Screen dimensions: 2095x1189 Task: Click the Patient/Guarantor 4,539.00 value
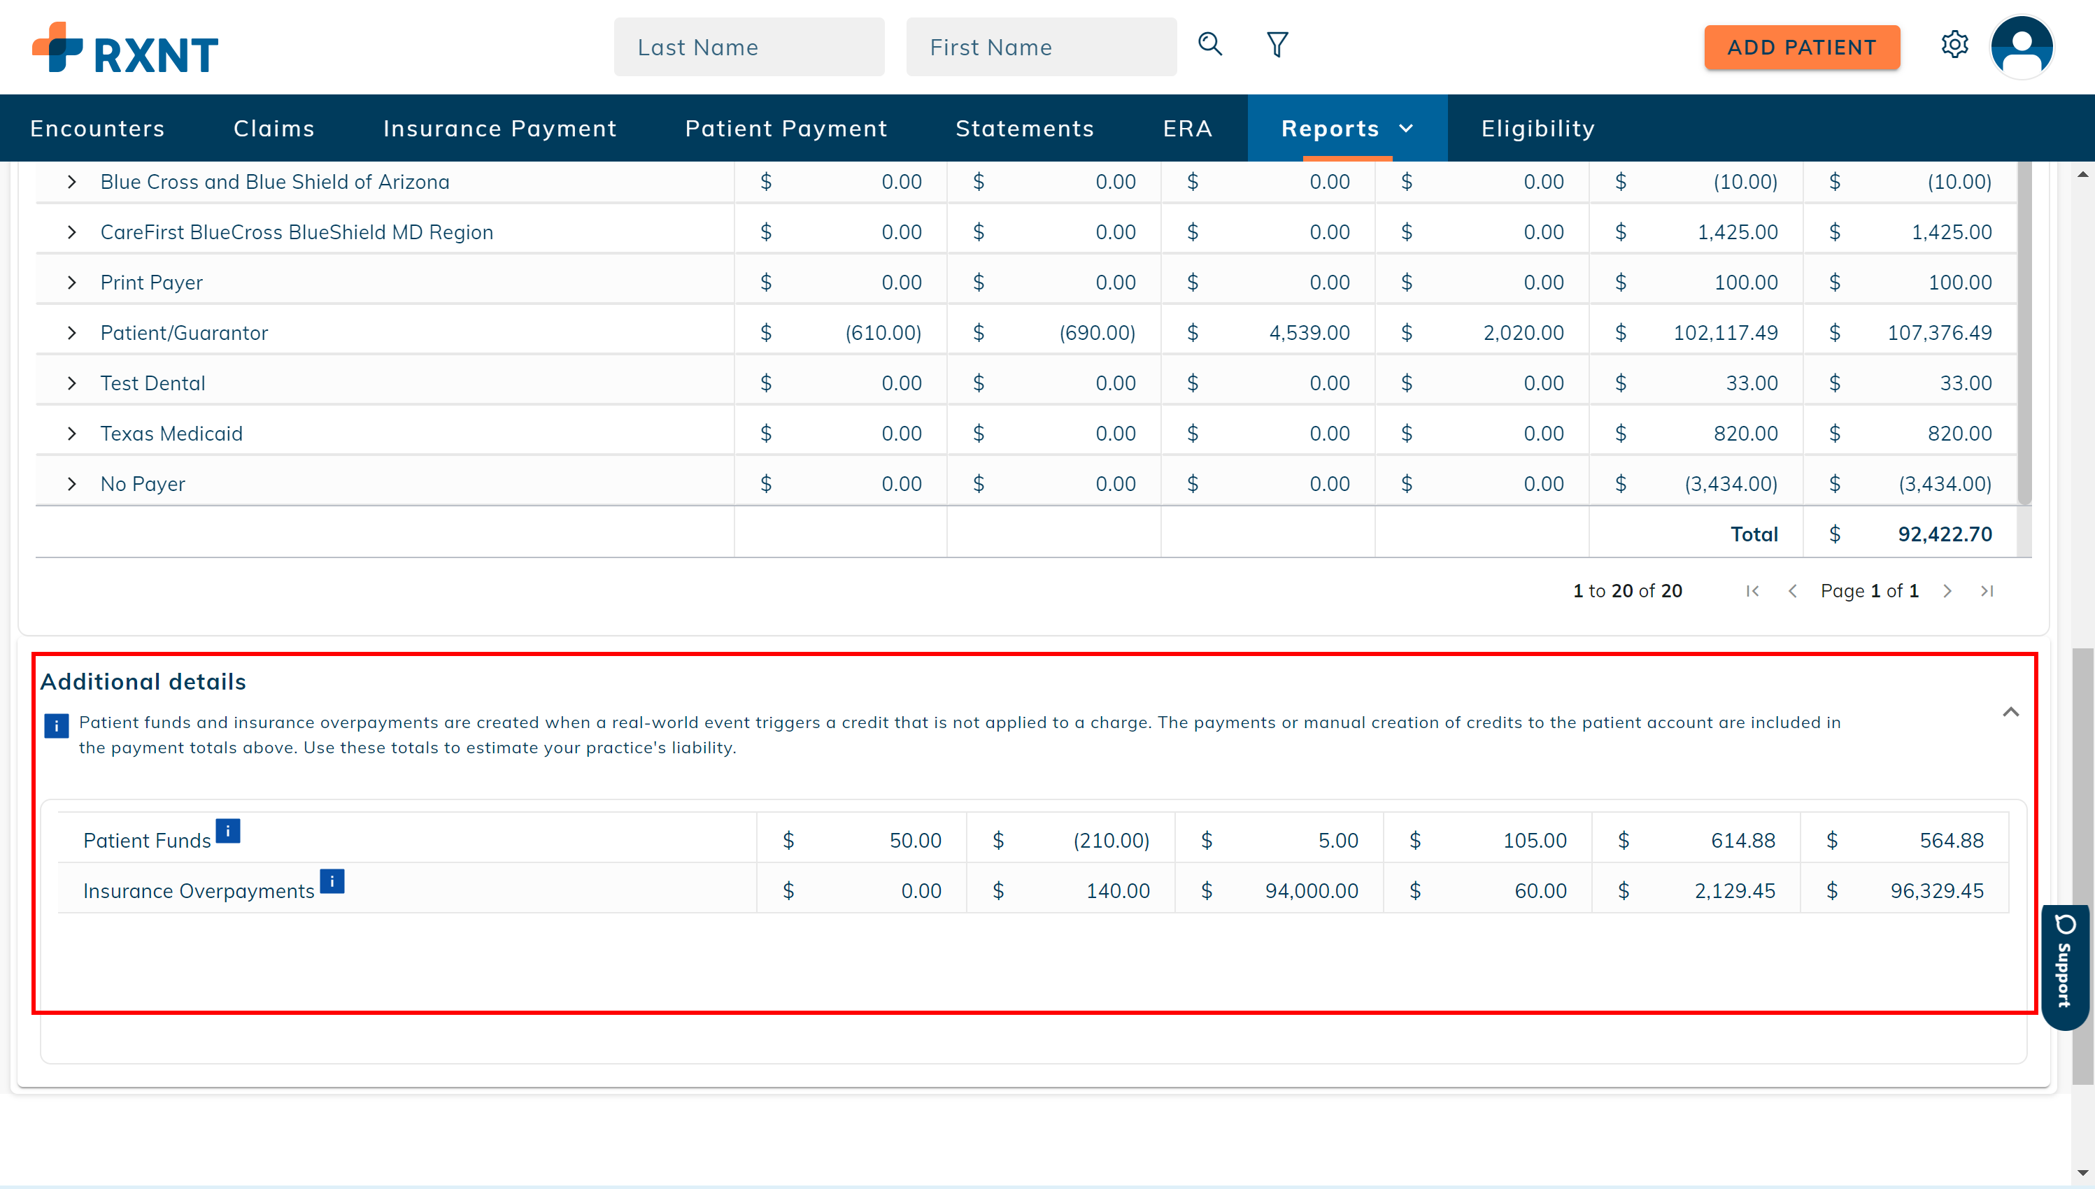tap(1309, 332)
